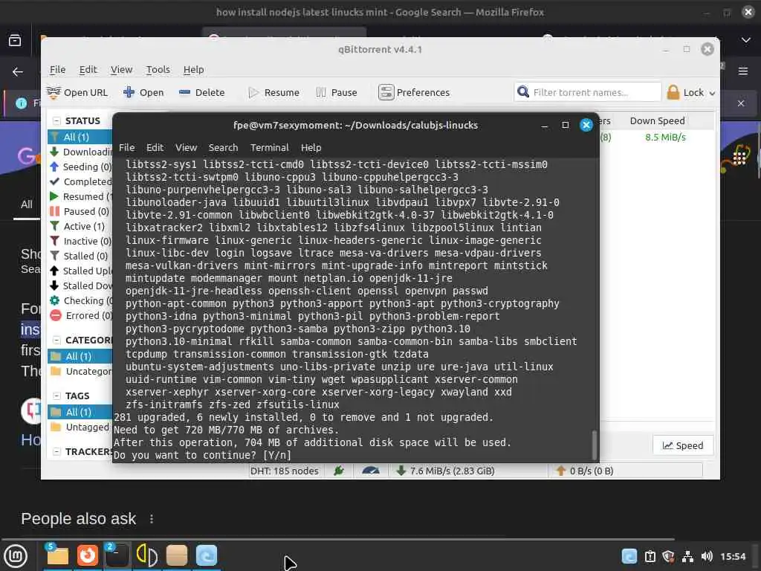This screenshot has height=571, width=761.
Task: Collapse the STATUS section
Action: coord(56,121)
